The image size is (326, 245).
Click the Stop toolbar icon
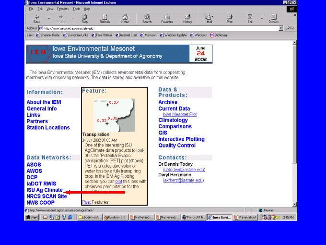84,19
